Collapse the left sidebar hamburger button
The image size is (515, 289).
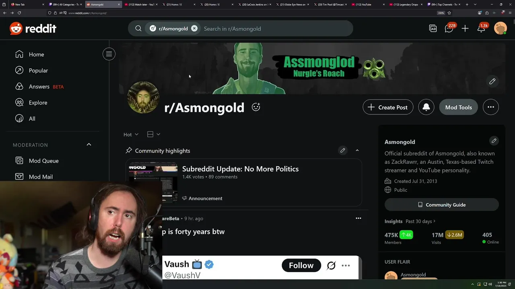click(109, 54)
